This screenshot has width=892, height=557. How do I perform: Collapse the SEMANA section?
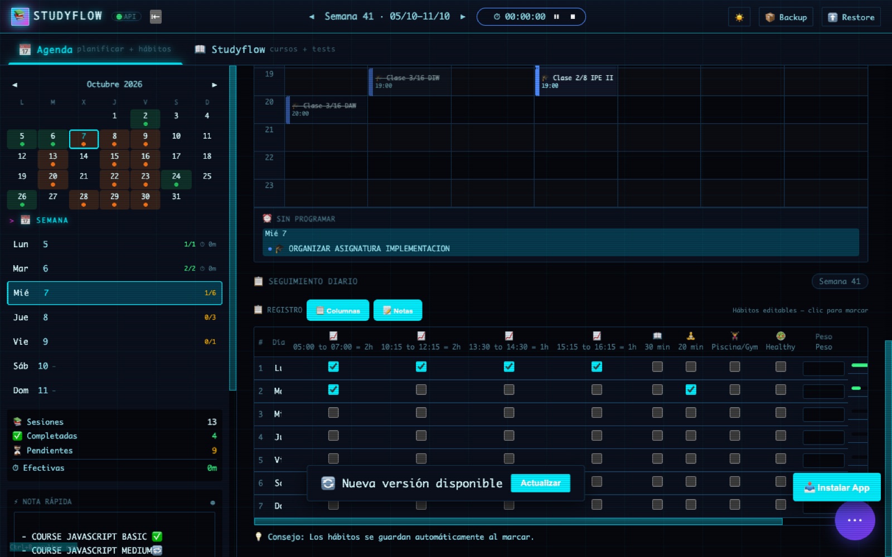38,220
